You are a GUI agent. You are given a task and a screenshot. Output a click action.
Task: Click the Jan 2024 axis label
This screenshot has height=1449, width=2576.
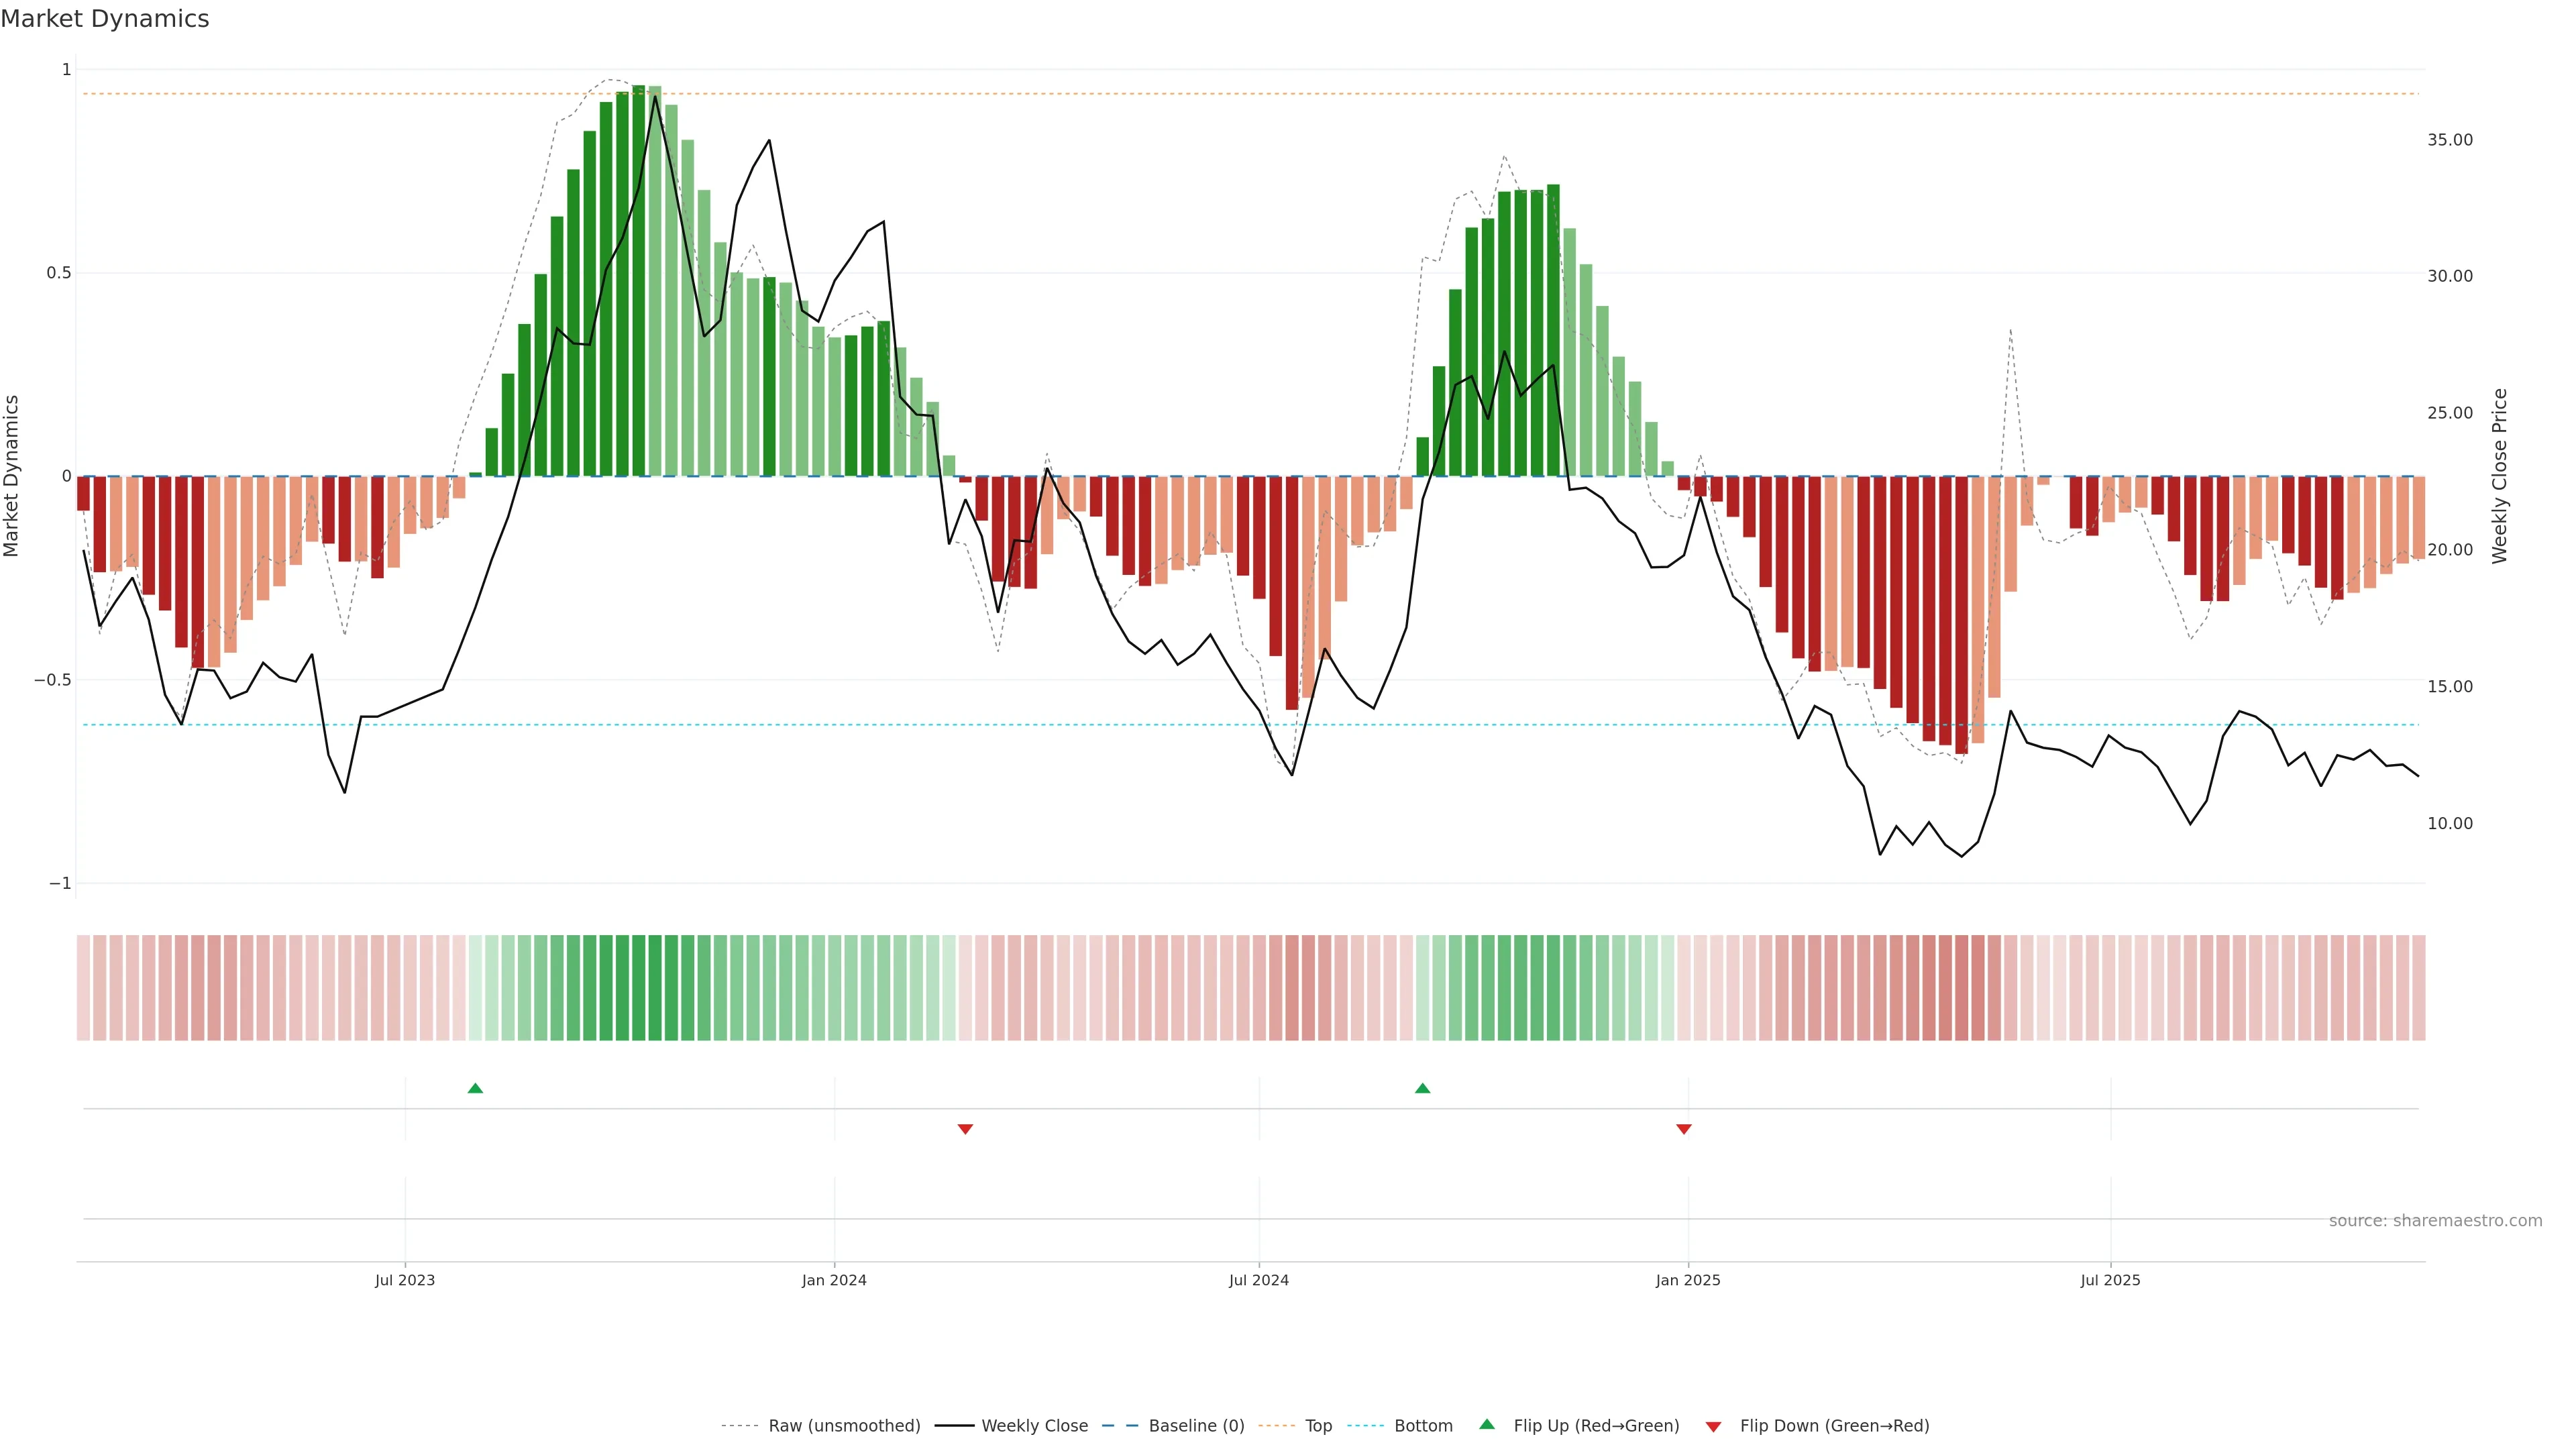click(x=834, y=1280)
